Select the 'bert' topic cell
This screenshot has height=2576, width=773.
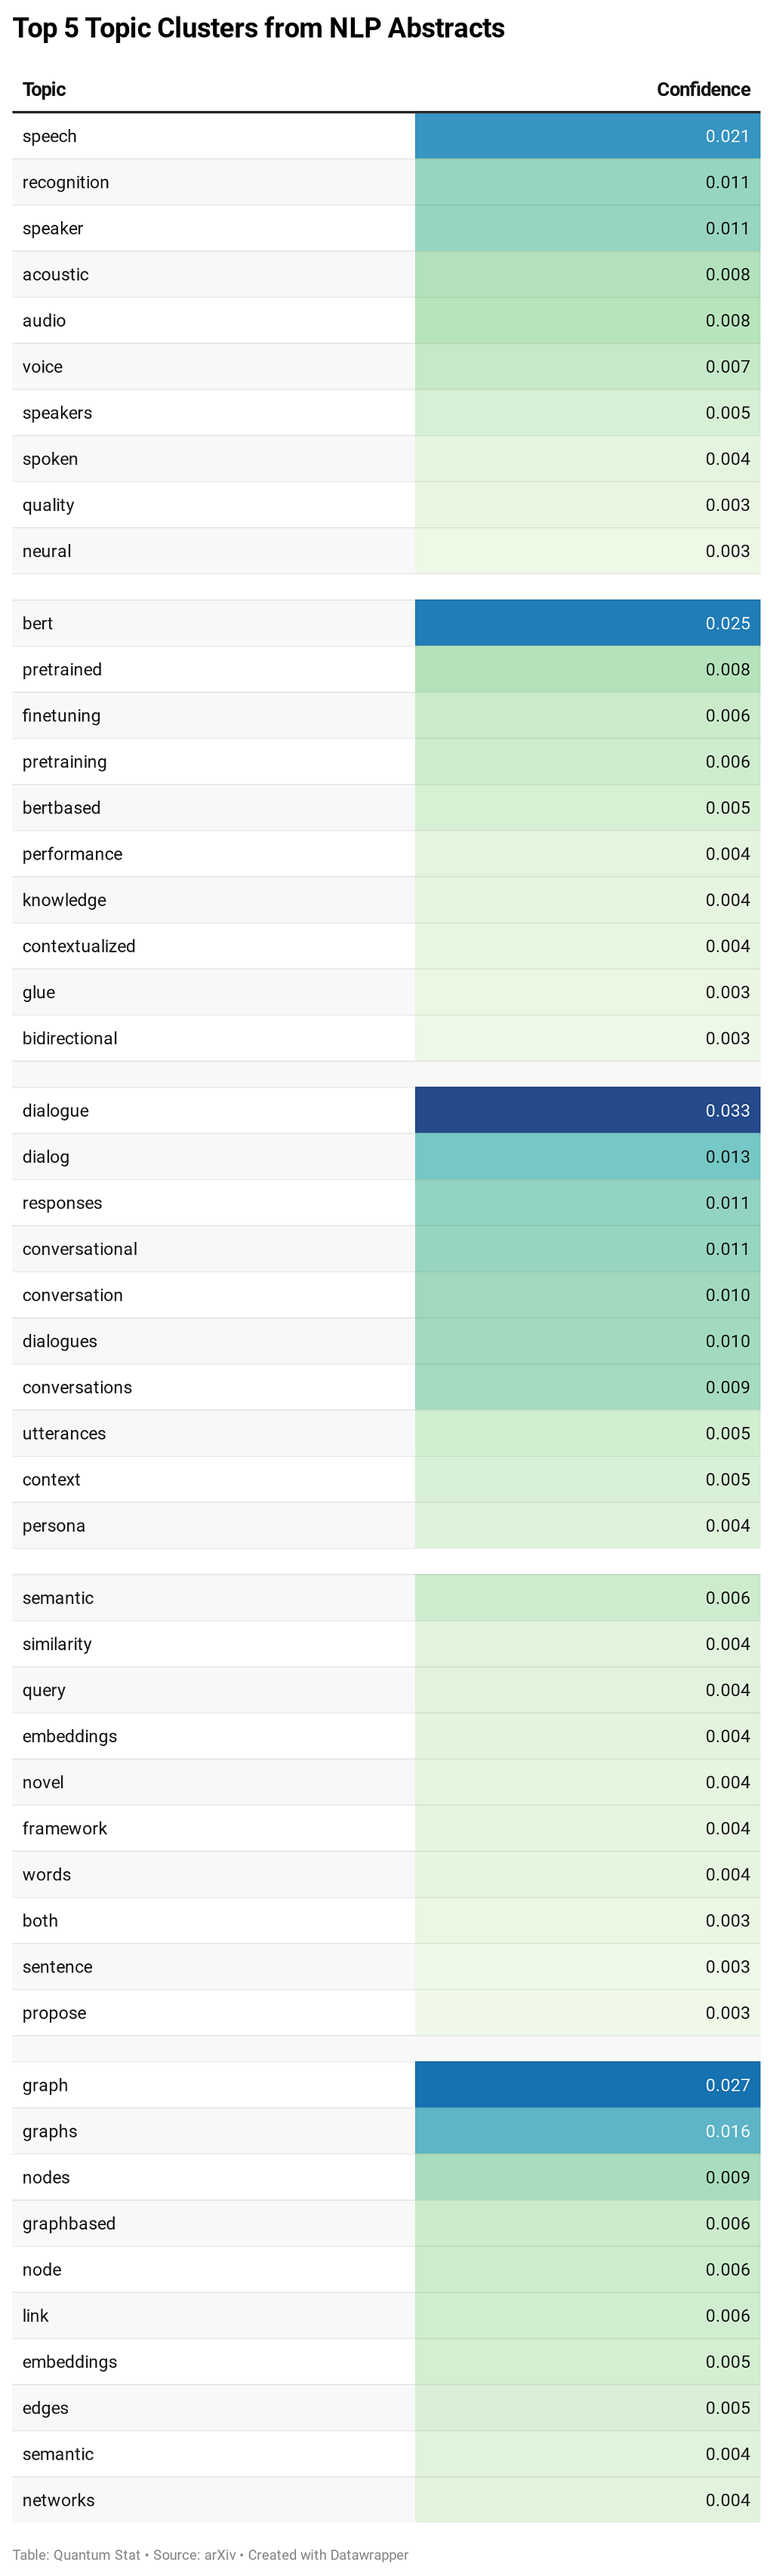[38, 623]
